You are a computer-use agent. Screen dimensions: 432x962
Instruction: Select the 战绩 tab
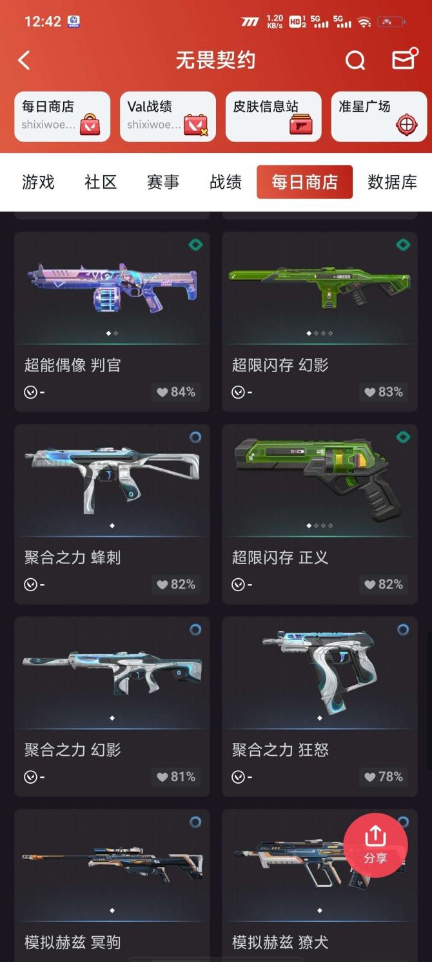click(226, 182)
